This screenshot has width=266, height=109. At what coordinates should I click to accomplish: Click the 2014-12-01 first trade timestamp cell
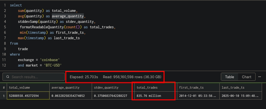(198, 96)
